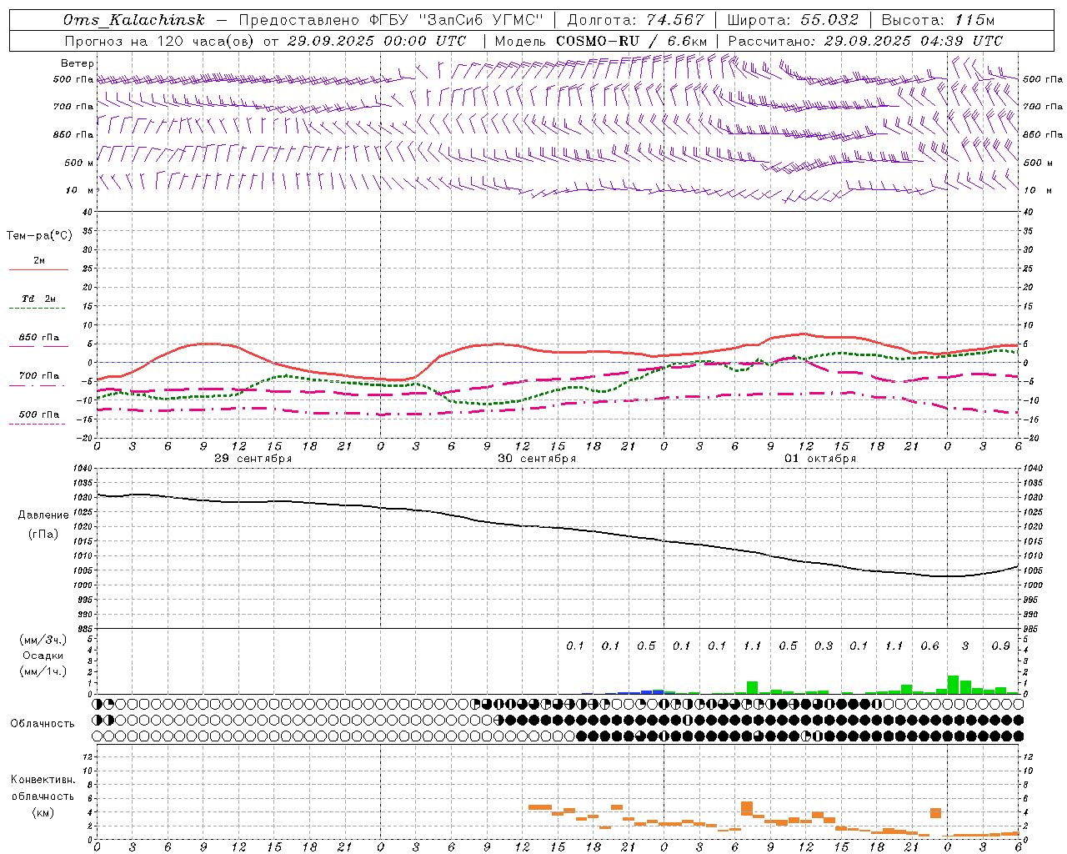Click the 01 октября date label

820,459
